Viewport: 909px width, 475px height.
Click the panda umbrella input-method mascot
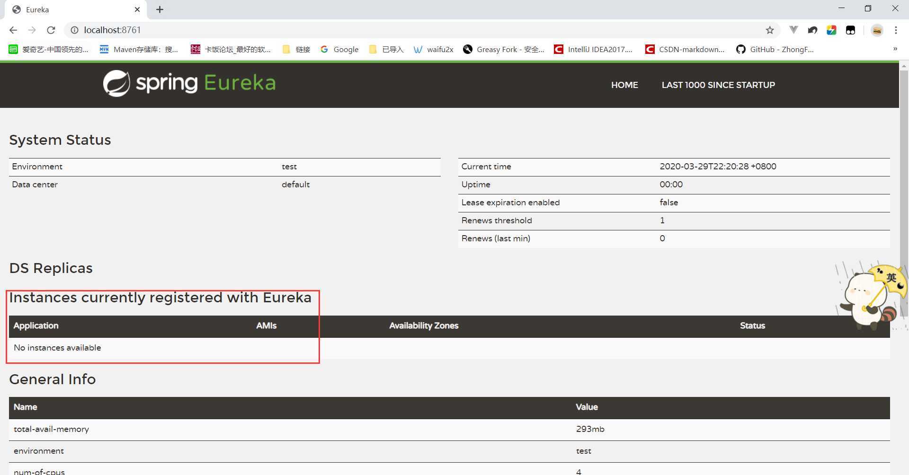(x=872, y=296)
